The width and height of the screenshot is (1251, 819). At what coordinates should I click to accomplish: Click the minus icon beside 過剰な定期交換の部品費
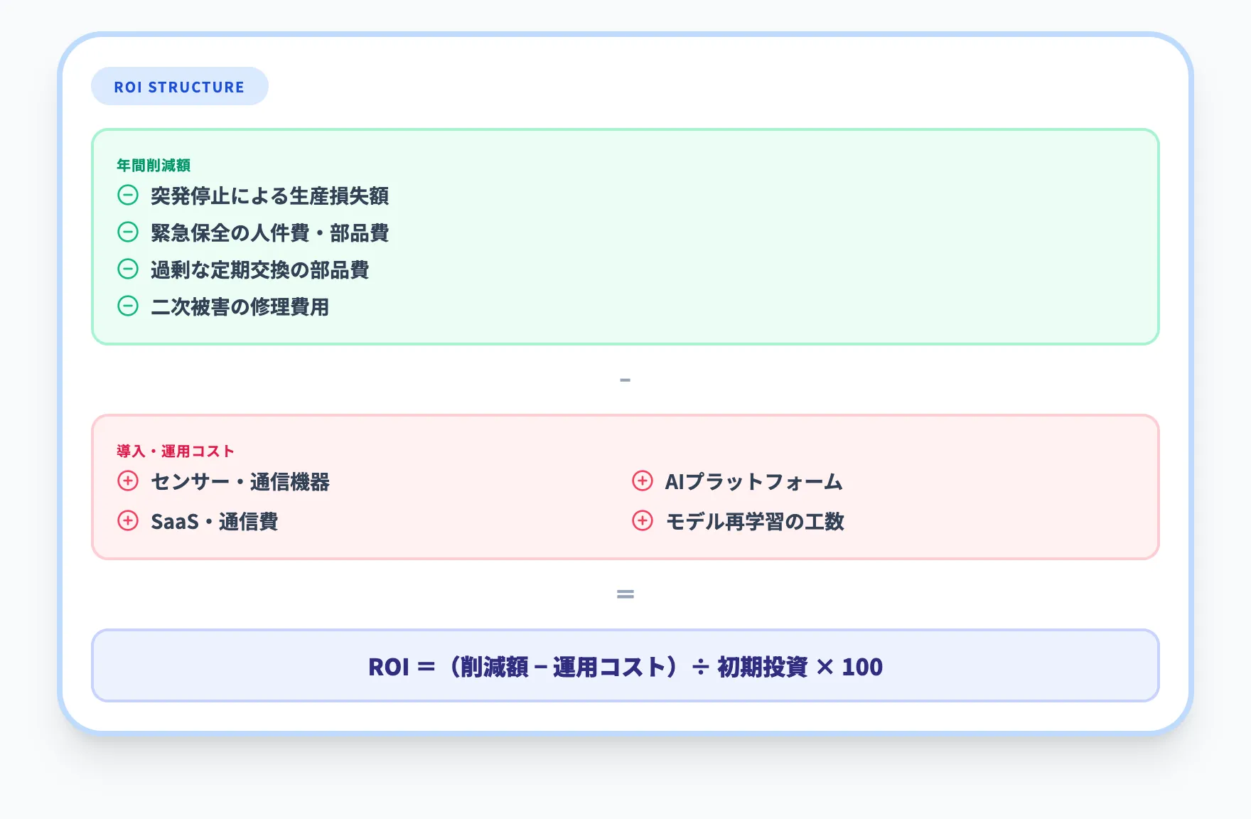[x=128, y=270]
